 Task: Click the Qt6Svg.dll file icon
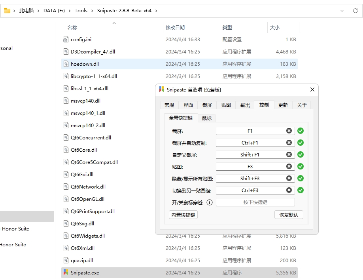coord(66,223)
